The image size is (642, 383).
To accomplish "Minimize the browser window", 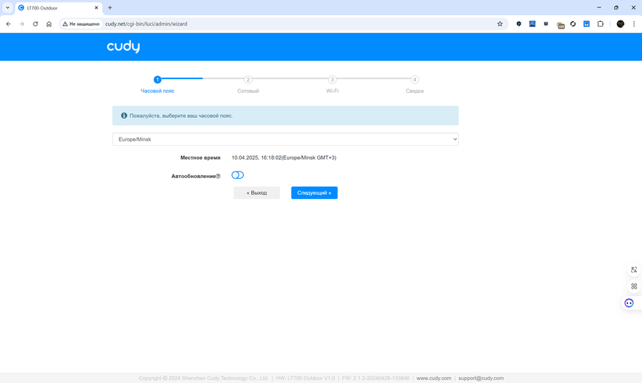I will point(599,7).
